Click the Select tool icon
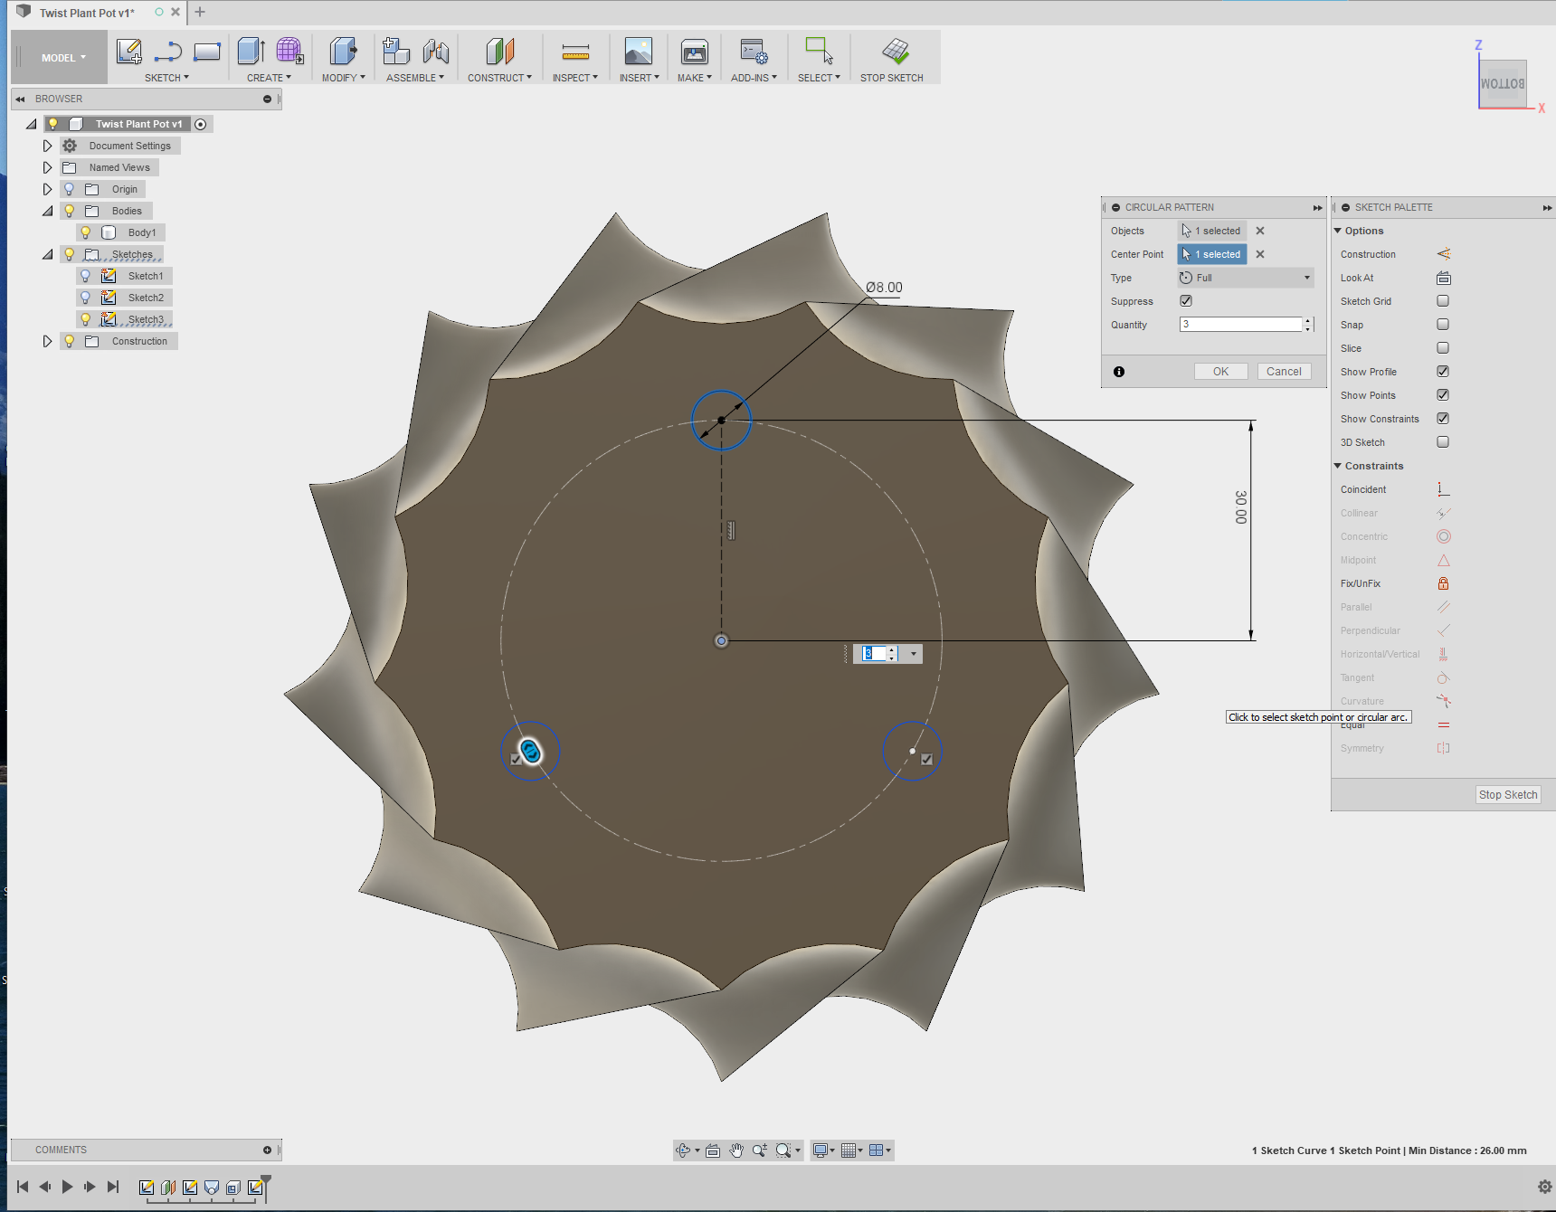Image resolution: width=1556 pixels, height=1212 pixels. tap(819, 52)
